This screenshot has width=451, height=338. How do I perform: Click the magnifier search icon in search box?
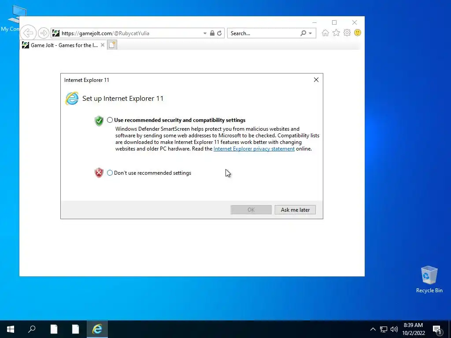pyautogui.click(x=303, y=33)
